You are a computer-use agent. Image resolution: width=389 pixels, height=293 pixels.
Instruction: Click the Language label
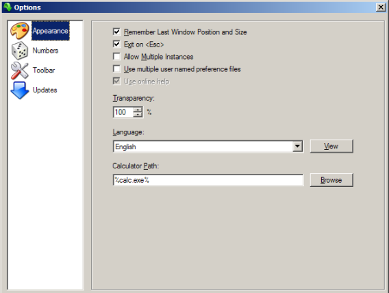tap(128, 132)
